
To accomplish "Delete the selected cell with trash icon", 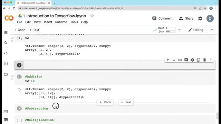I will tap(204, 60).
